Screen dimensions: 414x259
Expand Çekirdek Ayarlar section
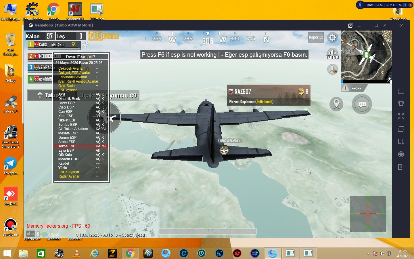[x=81, y=68]
